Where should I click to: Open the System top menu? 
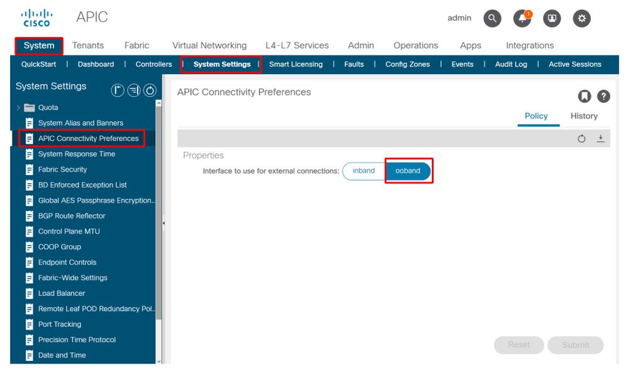(x=39, y=46)
